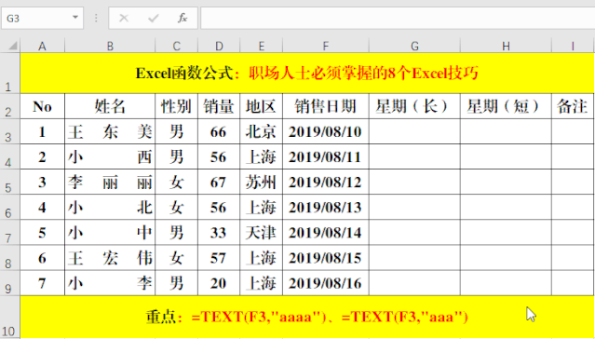
Task: Select row 9 header
Action: (x=10, y=283)
